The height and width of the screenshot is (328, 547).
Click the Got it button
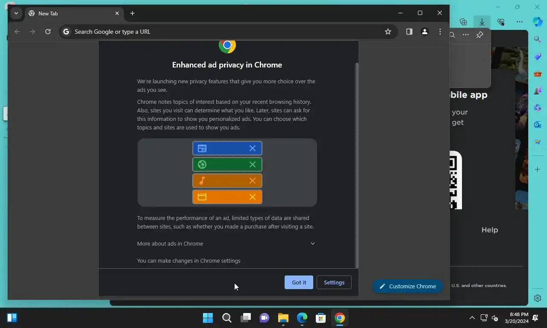point(299,282)
